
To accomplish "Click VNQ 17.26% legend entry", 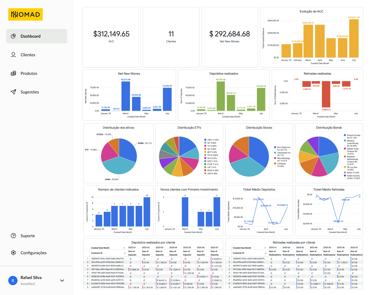I will [x=212, y=140].
